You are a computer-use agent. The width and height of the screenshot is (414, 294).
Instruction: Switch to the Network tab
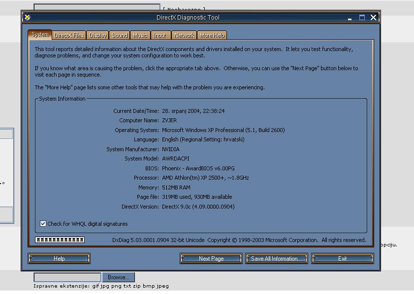click(184, 35)
